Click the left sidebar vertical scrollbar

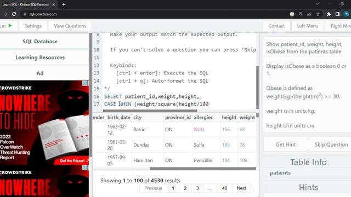click(90, 95)
